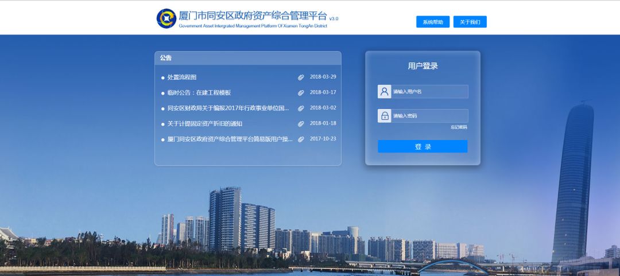
Task: Click the 忘记密码 link
Action: point(459,127)
